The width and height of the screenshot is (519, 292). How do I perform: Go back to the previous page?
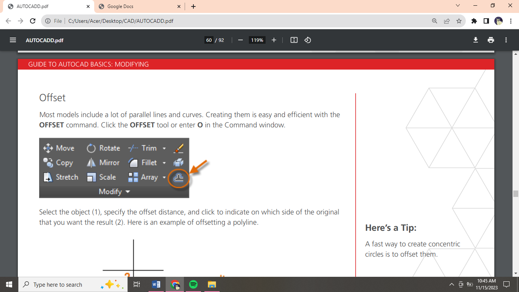8,21
